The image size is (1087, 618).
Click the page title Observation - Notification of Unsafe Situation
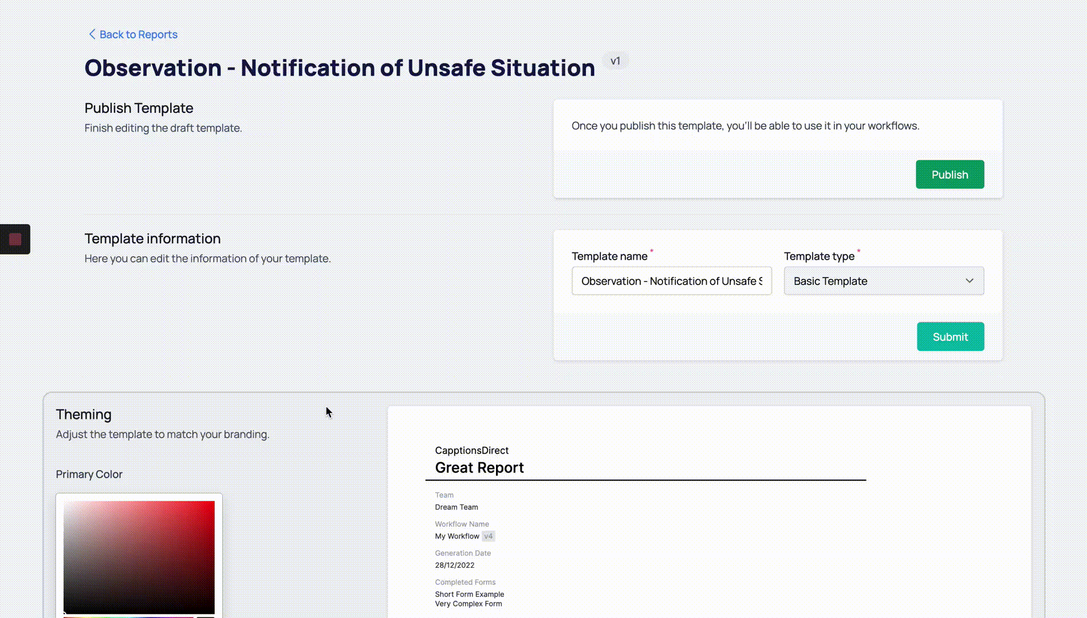point(340,68)
